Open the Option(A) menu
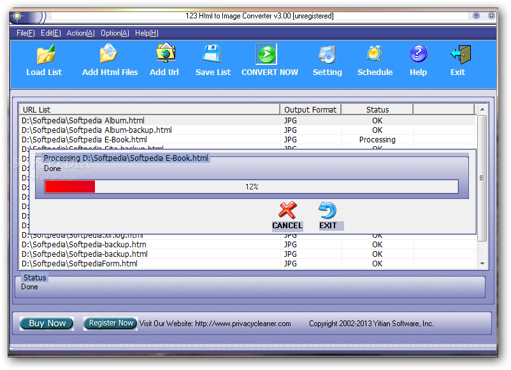 115,33
